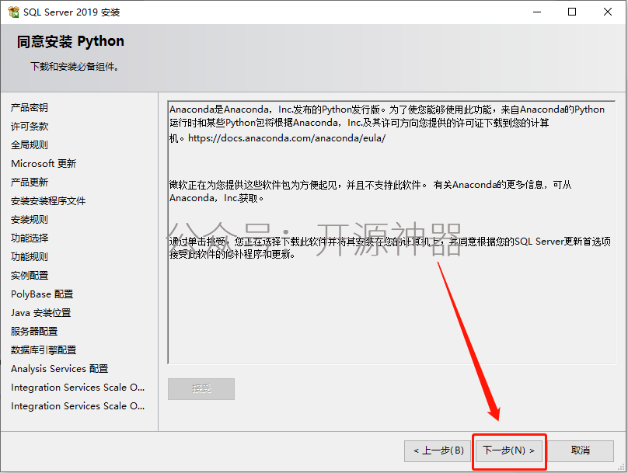Viewport: 628px width, 473px height.
Task: Select the 实例配置 step
Action: [30, 275]
